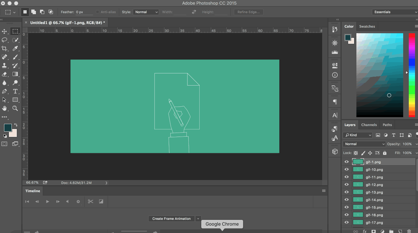Open the Paragraph panel
This screenshot has width=418, height=233.
point(334,102)
